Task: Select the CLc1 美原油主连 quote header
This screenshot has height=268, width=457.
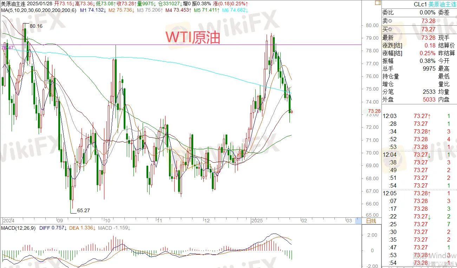Action: pyautogui.click(x=435, y=5)
